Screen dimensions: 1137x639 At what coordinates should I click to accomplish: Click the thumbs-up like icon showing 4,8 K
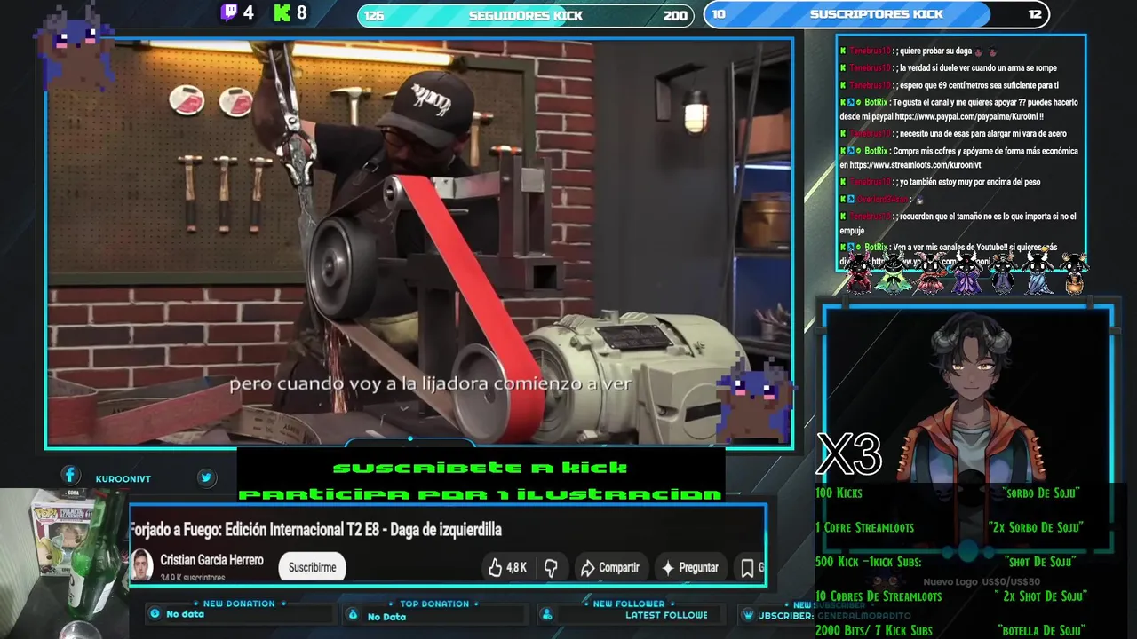[x=496, y=567]
